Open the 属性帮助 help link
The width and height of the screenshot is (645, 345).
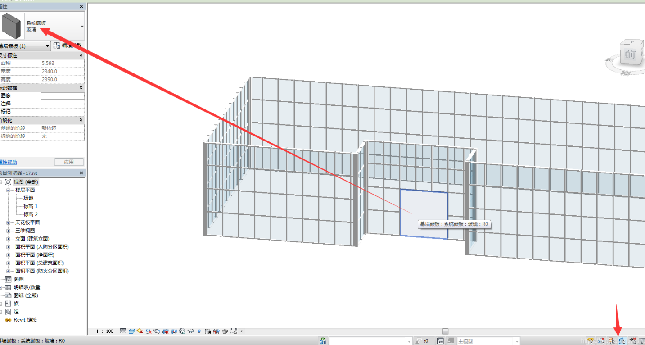[x=8, y=162]
